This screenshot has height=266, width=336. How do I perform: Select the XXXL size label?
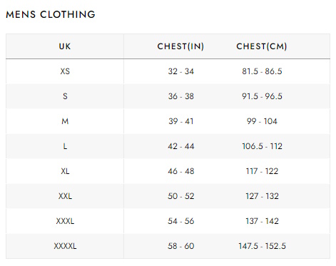[65, 221]
